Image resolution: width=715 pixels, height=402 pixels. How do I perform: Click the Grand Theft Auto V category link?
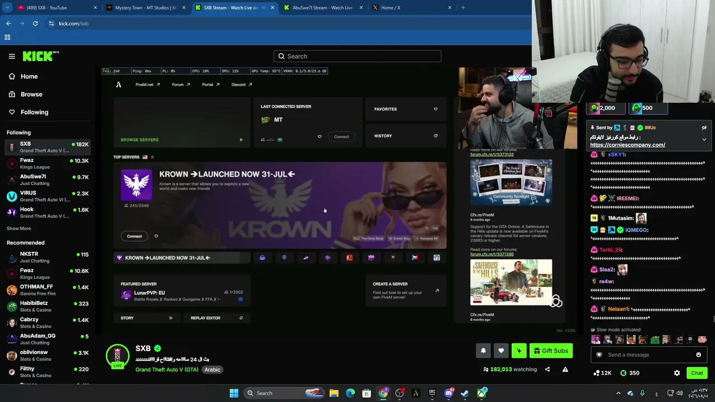[x=166, y=370]
